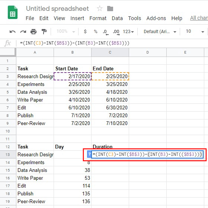
Task: Star the Untitled spreadsheet document
Action: click(x=100, y=9)
